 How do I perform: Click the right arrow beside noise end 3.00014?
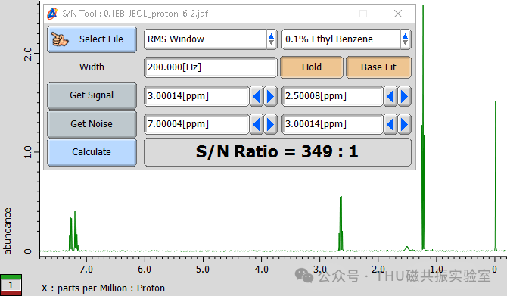click(x=405, y=124)
